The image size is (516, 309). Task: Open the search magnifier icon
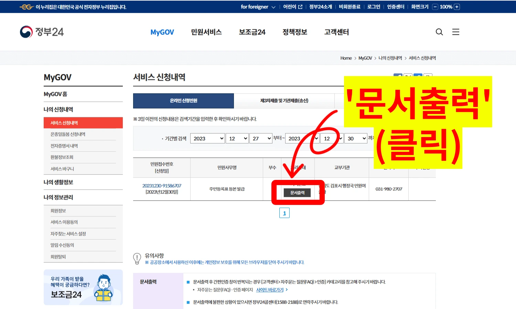click(439, 32)
